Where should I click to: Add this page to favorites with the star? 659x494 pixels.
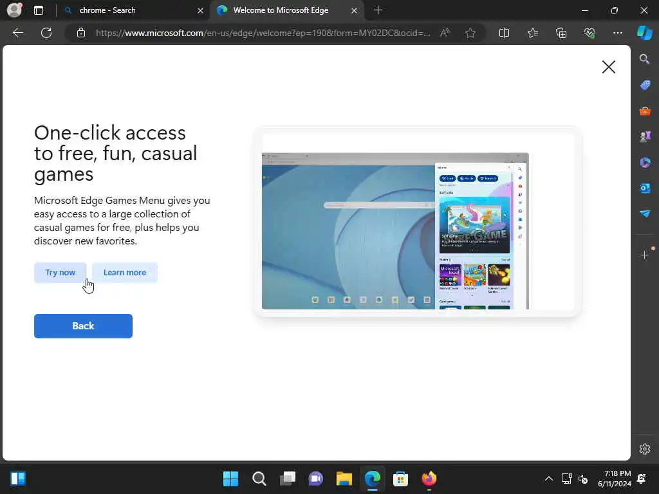pyautogui.click(x=470, y=33)
